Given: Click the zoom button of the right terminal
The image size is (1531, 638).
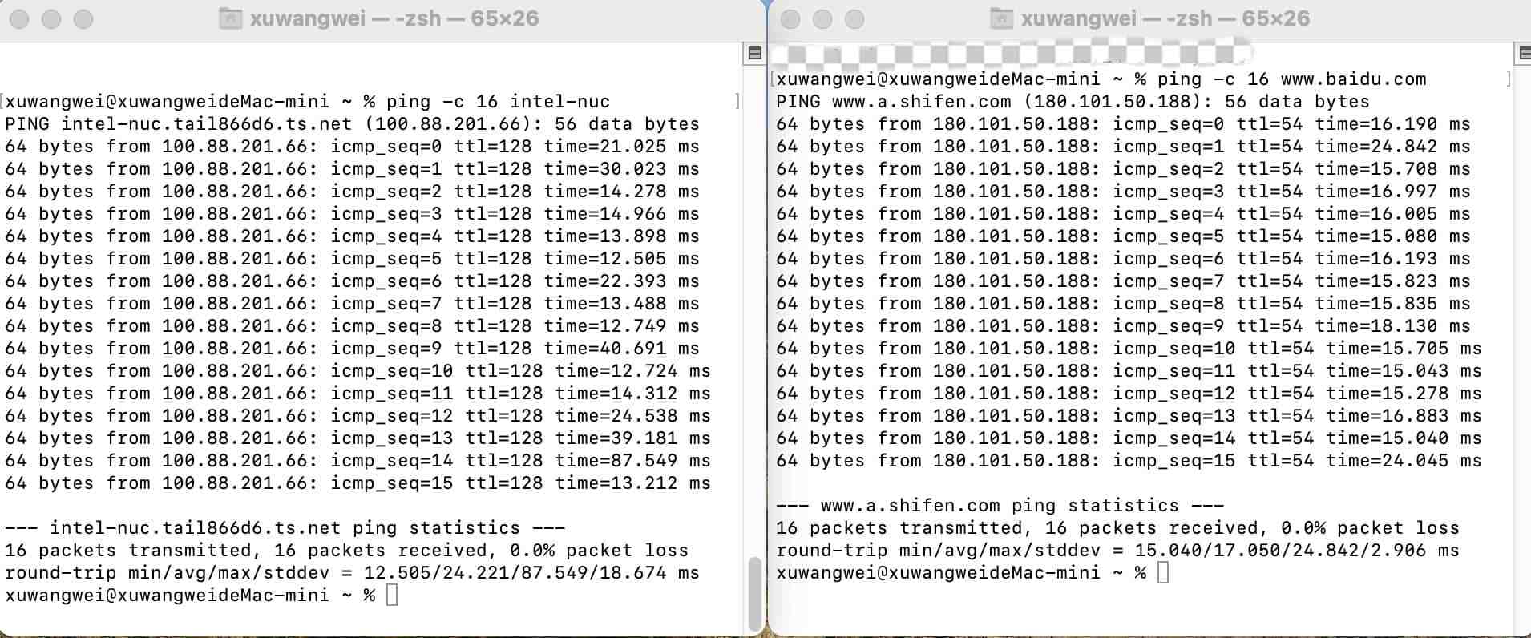Looking at the screenshot, I should [854, 19].
